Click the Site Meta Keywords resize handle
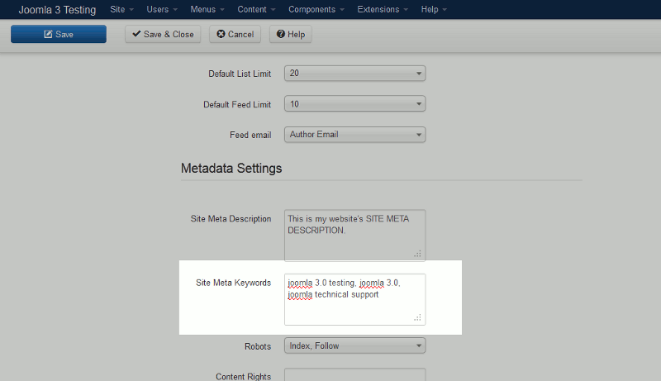Screen dimensions: 661x381 click(417, 318)
